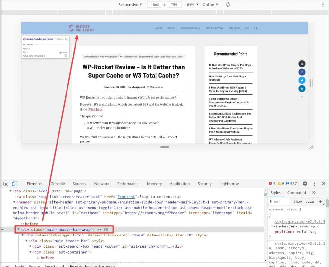329x267 pixels.
Task: Click the Visit here link
Action: point(96,109)
